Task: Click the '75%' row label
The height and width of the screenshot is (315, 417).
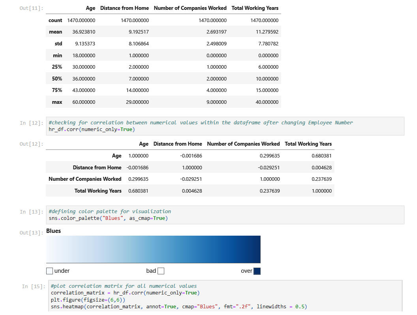Action: [x=57, y=90]
